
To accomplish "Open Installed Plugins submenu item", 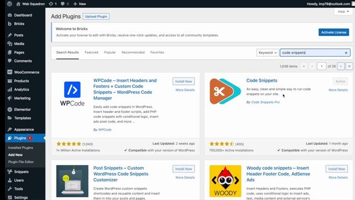I will tap(21, 148).
